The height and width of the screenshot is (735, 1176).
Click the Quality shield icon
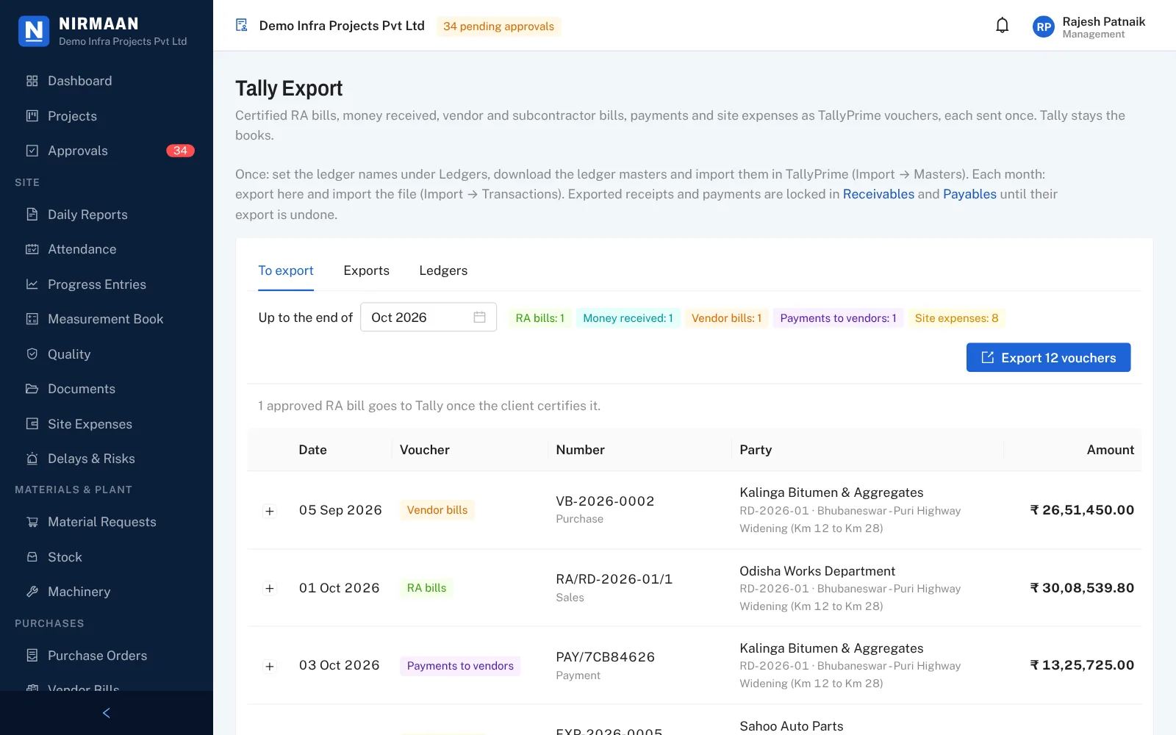(32, 354)
